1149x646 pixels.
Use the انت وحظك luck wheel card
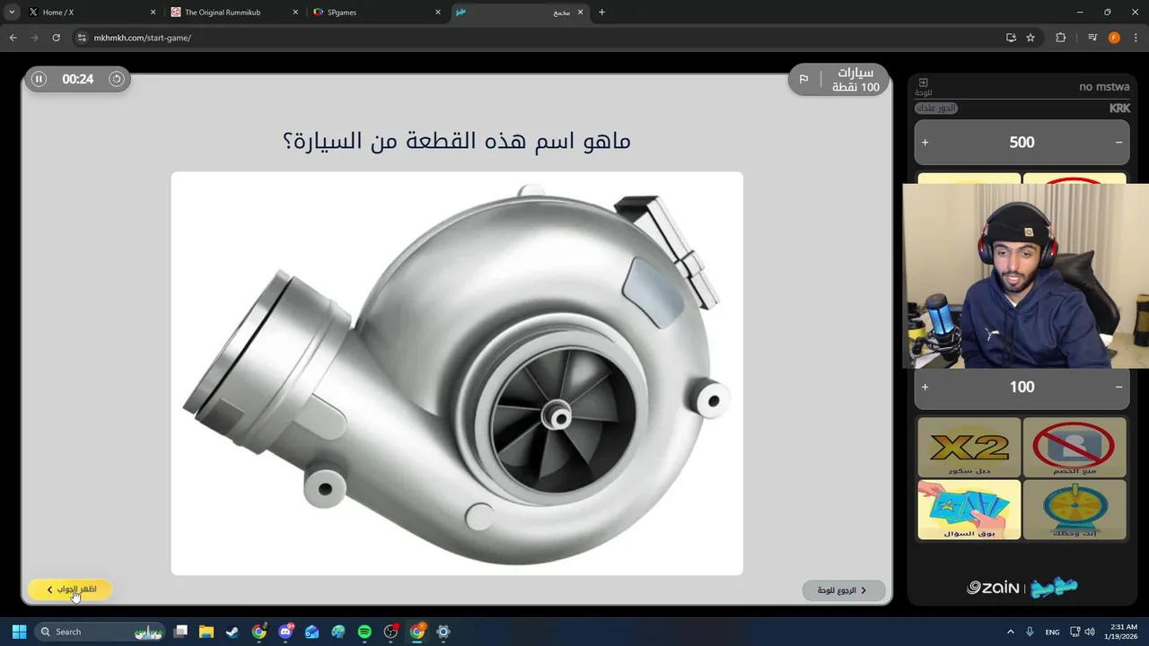tap(1074, 510)
